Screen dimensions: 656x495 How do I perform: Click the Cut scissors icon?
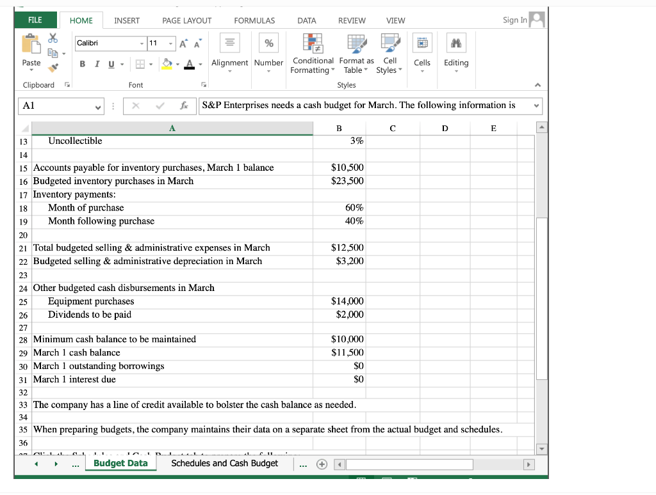coord(53,38)
